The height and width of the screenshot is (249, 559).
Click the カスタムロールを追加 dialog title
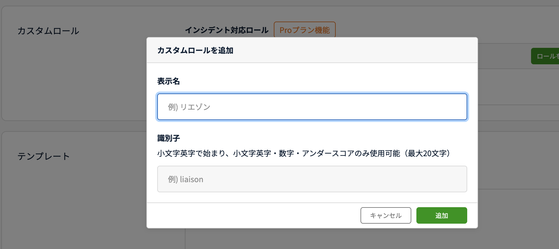(195, 50)
